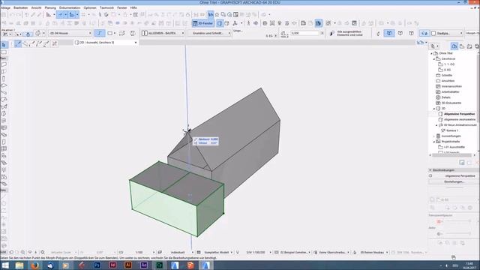The width and height of the screenshot is (480, 270).
Task: Select Kamera 1 in Navigator
Action: coord(451,130)
